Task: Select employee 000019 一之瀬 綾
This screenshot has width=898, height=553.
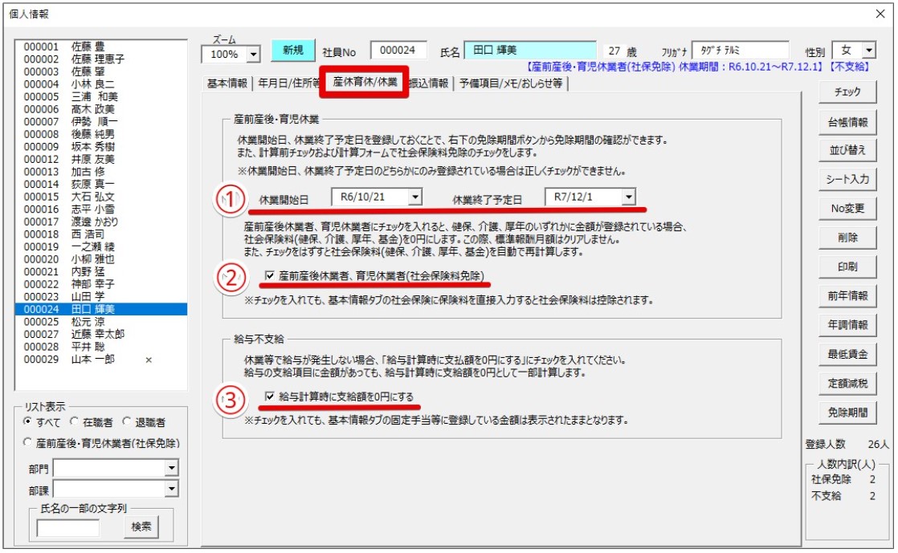Action: coord(100,246)
